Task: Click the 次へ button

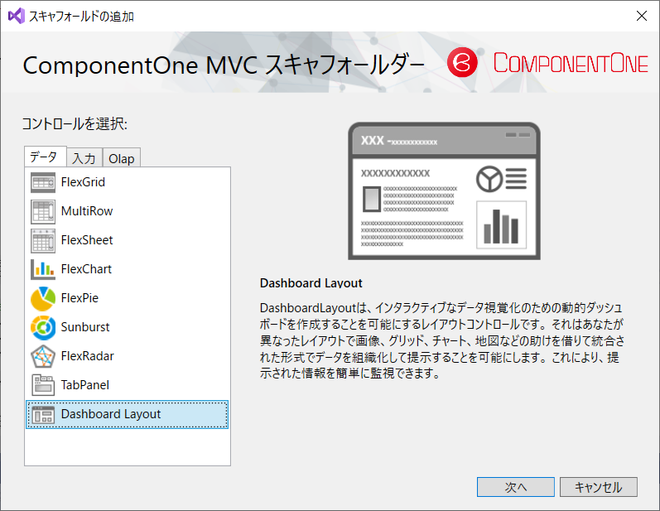Action: (x=516, y=487)
